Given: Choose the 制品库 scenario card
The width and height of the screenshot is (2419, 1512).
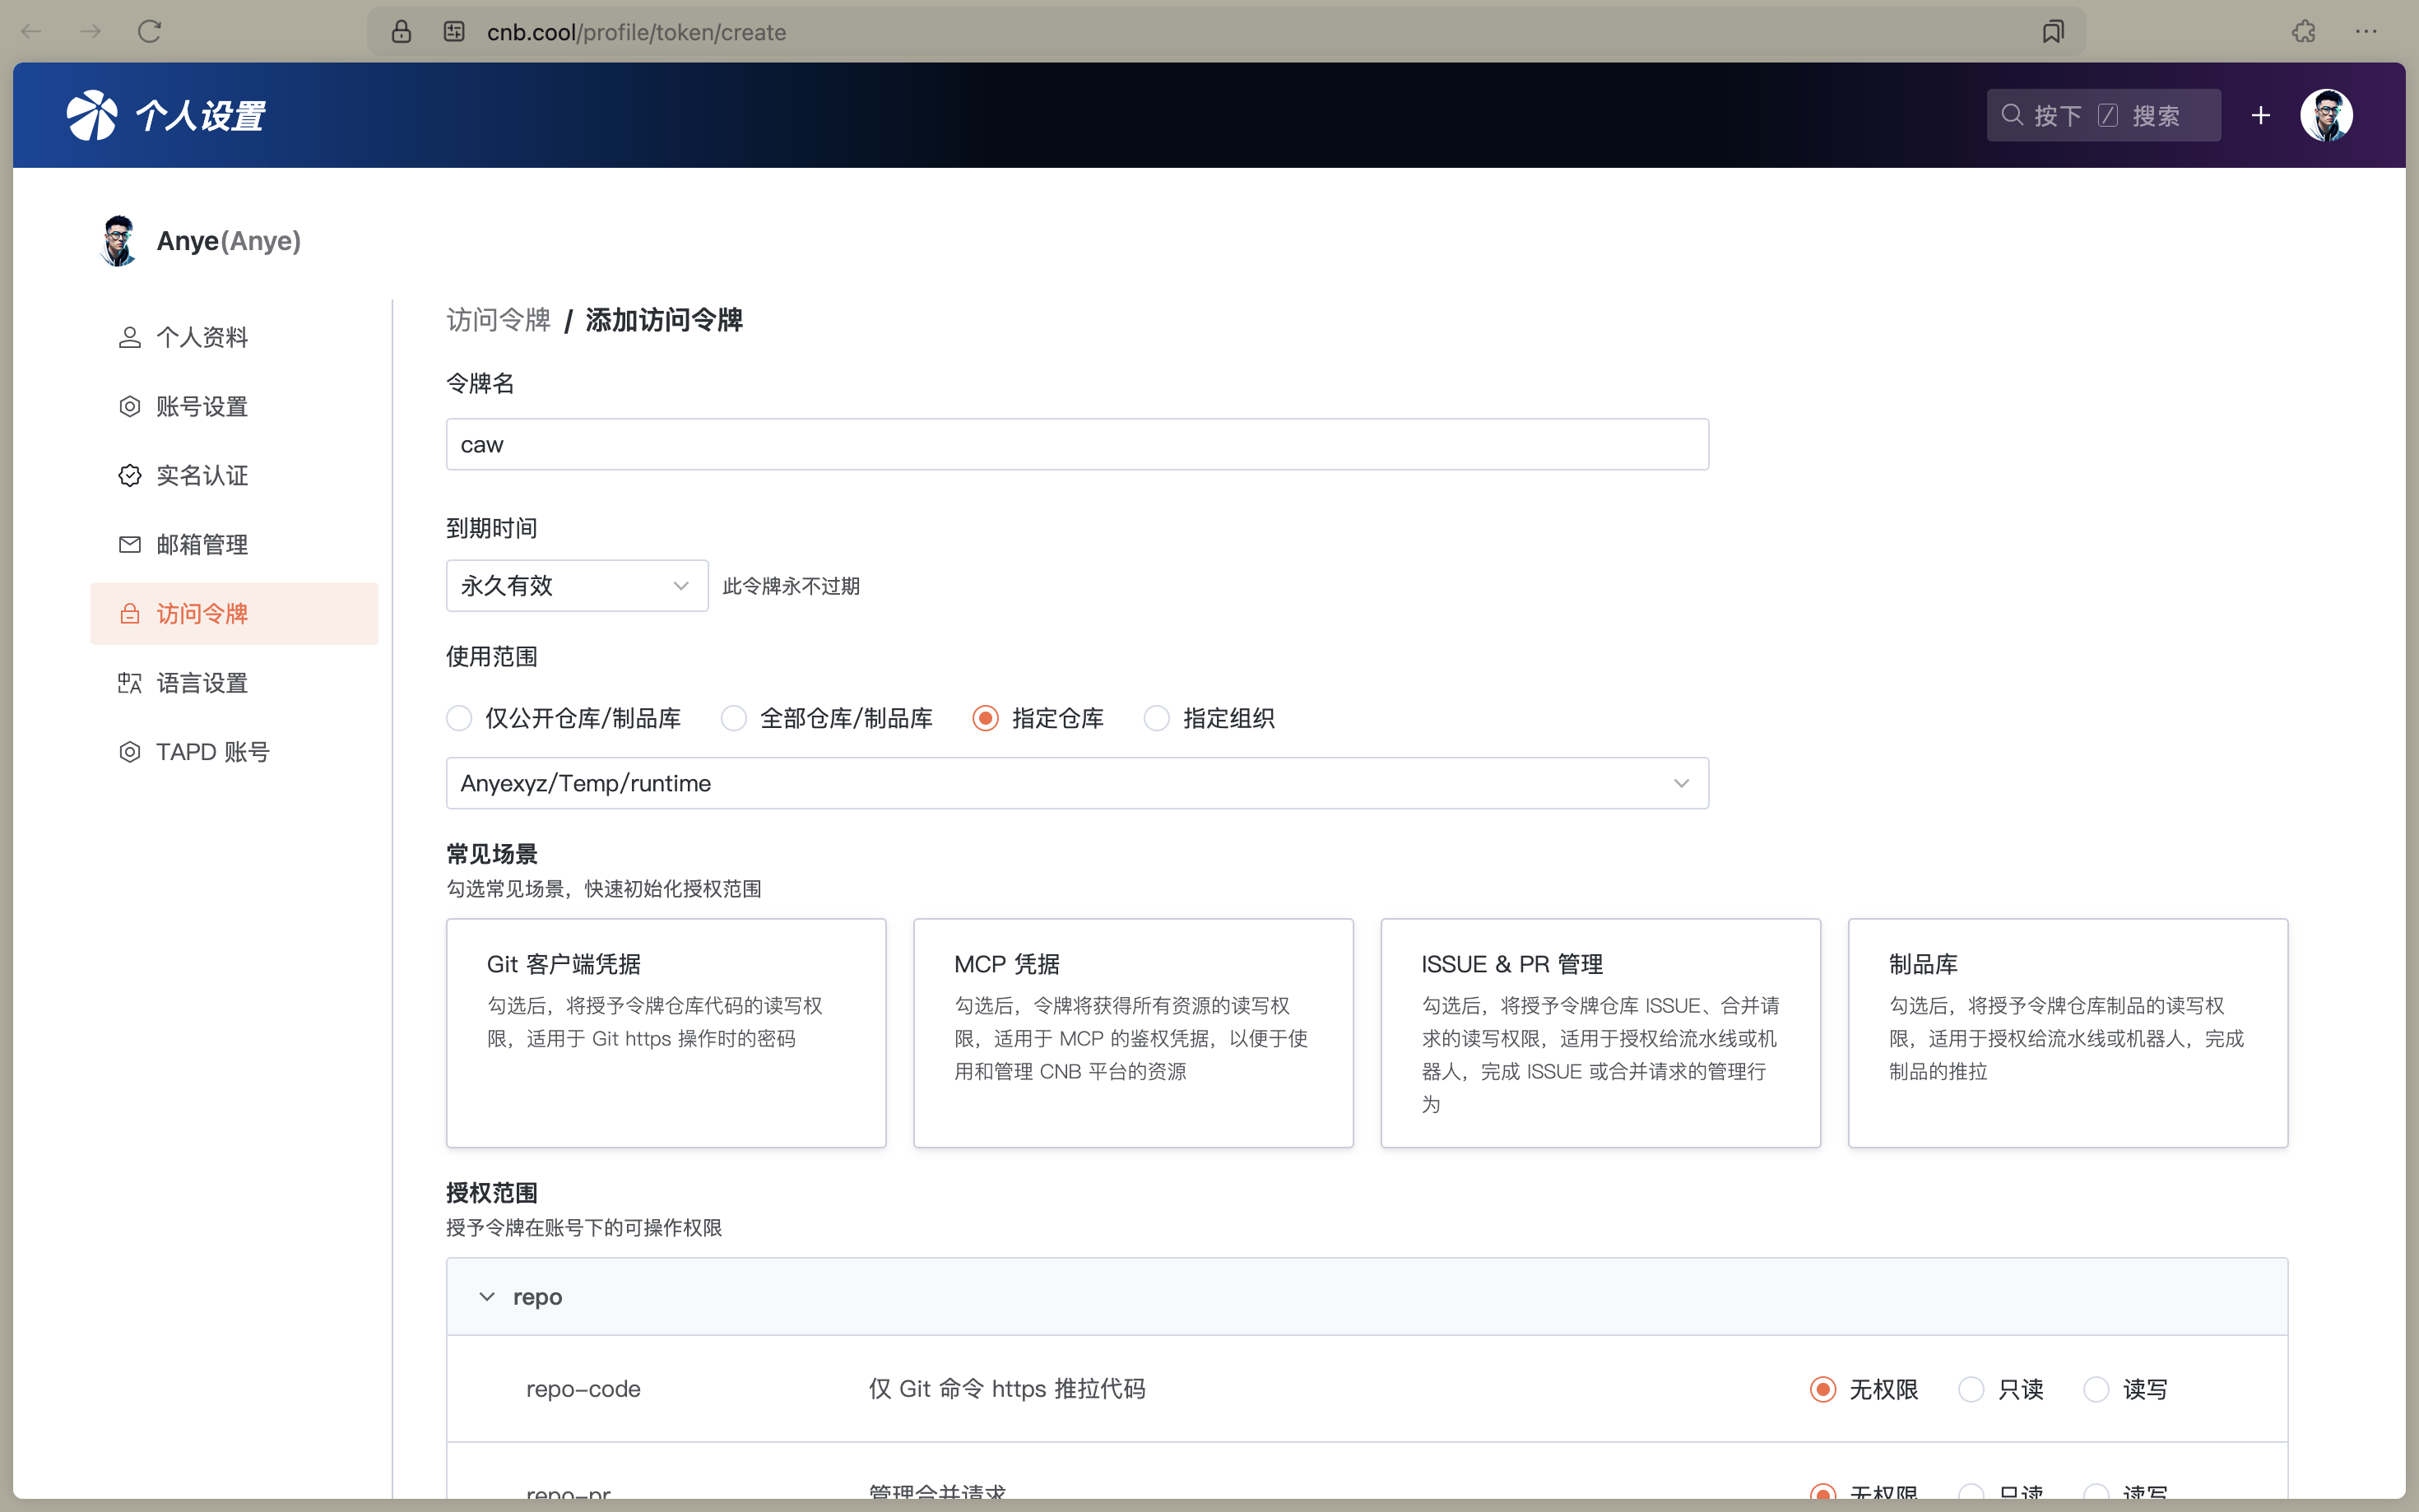Looking at the screenshot, I should pos(2067,1033).
